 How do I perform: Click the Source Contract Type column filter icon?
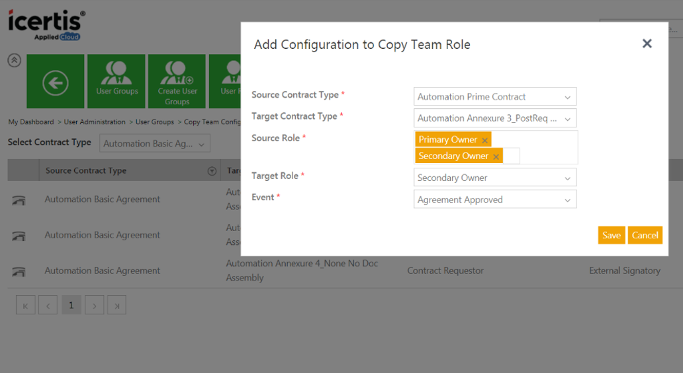tap(212, 171)
